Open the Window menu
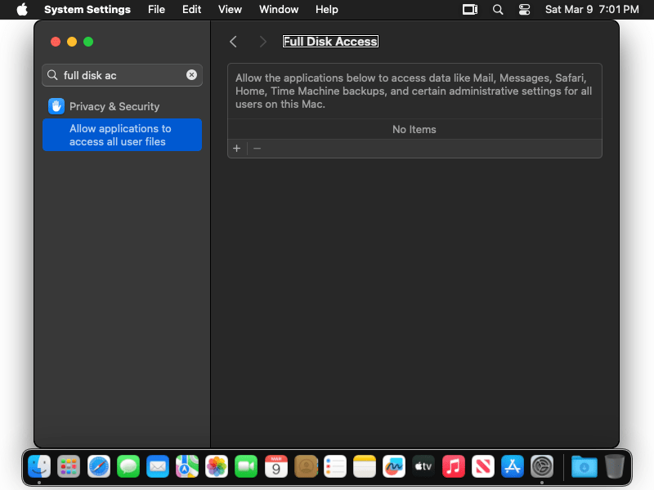This screenshot has width=654, height=490. click(279, 10)
